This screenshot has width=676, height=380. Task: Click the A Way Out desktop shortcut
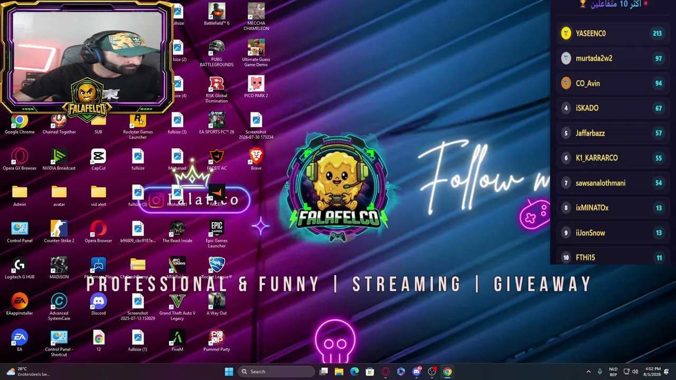click(x=217, y=305)
